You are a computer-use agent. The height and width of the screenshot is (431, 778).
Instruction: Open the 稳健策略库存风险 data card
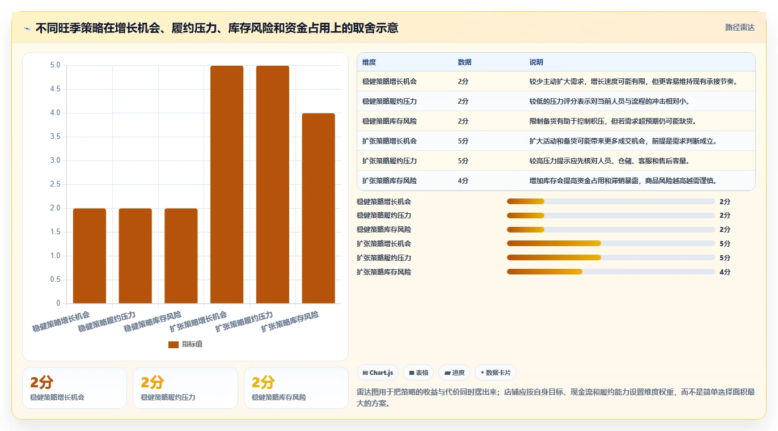tap(296, 388)
